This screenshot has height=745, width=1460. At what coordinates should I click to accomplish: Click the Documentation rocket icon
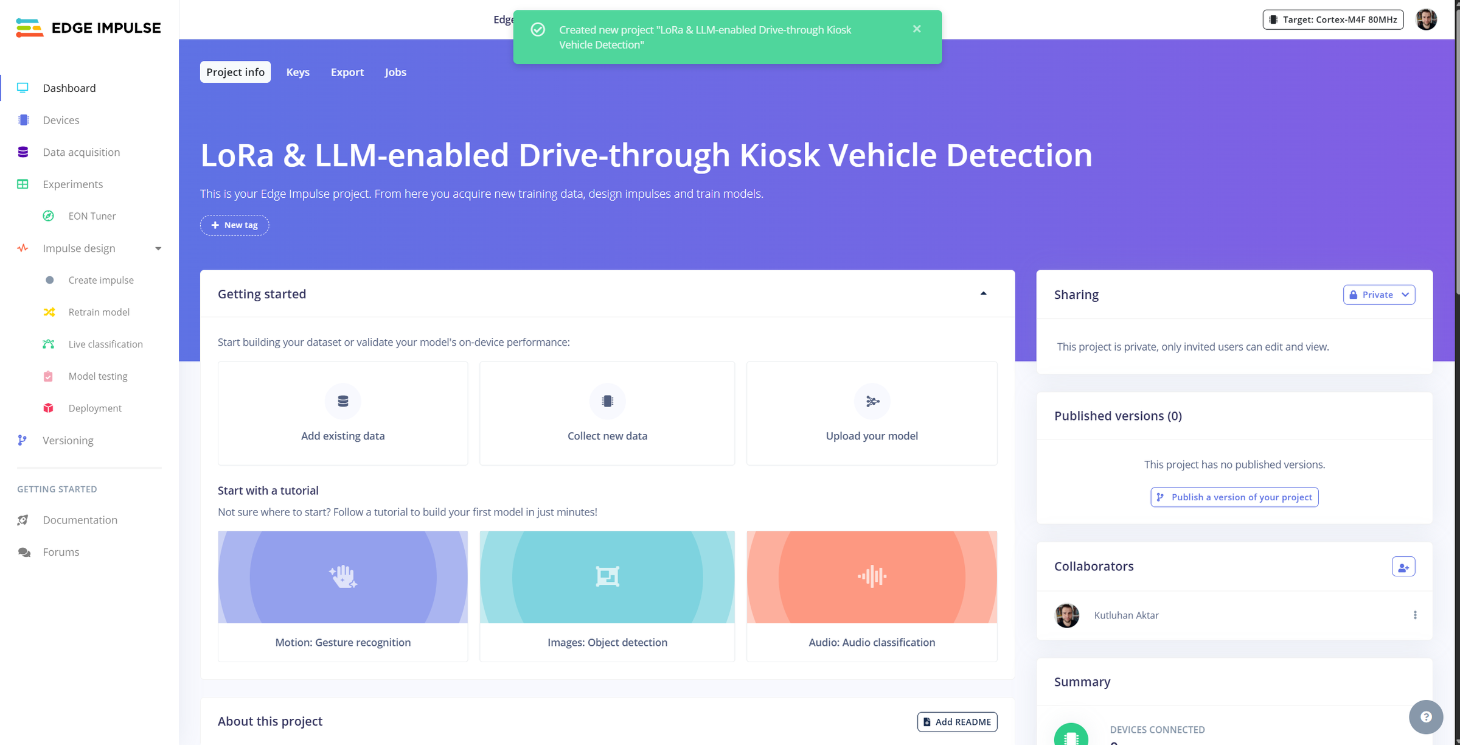(23, 520)
